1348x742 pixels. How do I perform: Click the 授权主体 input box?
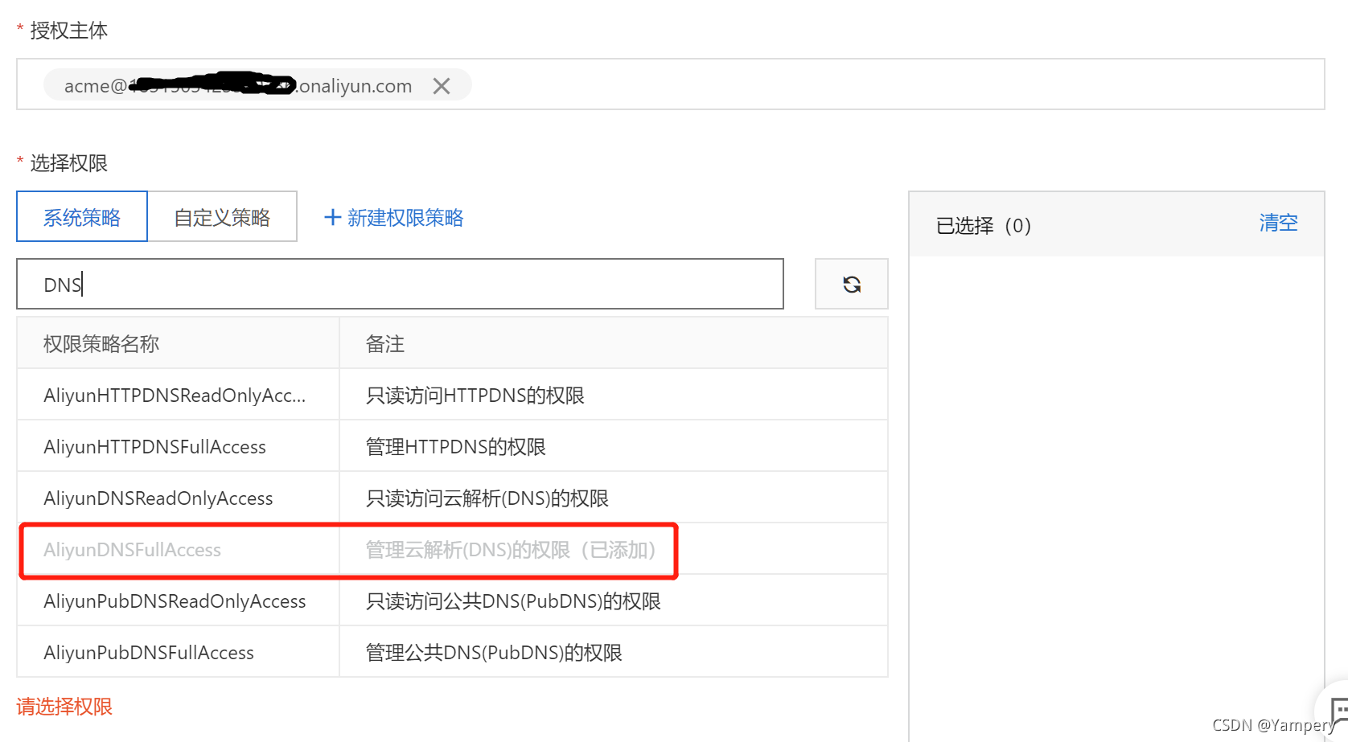point(671,84)
